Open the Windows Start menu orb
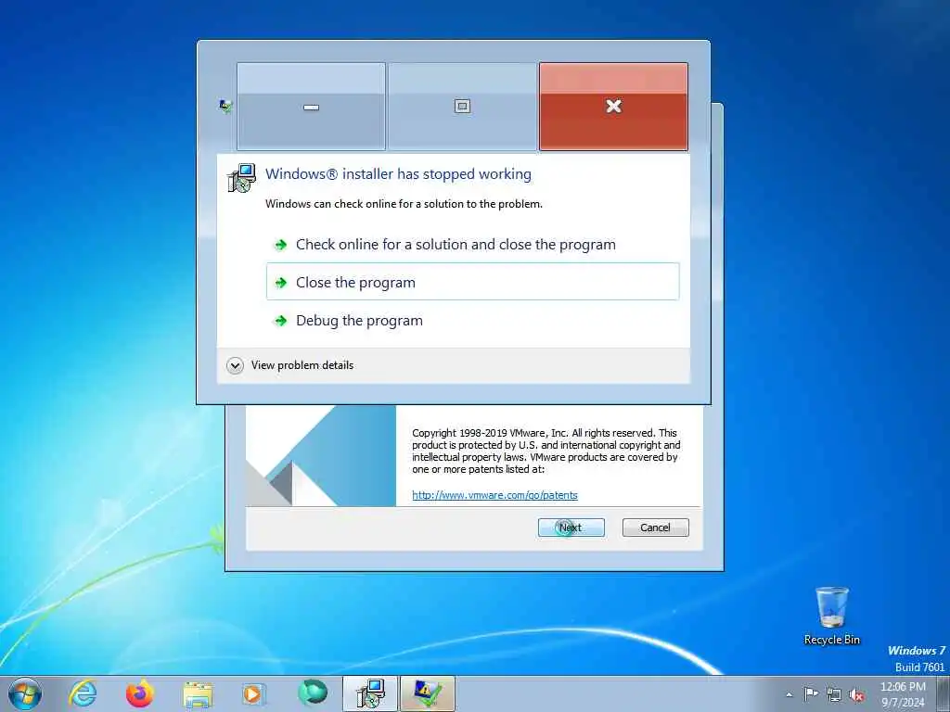 pos(25,693)
